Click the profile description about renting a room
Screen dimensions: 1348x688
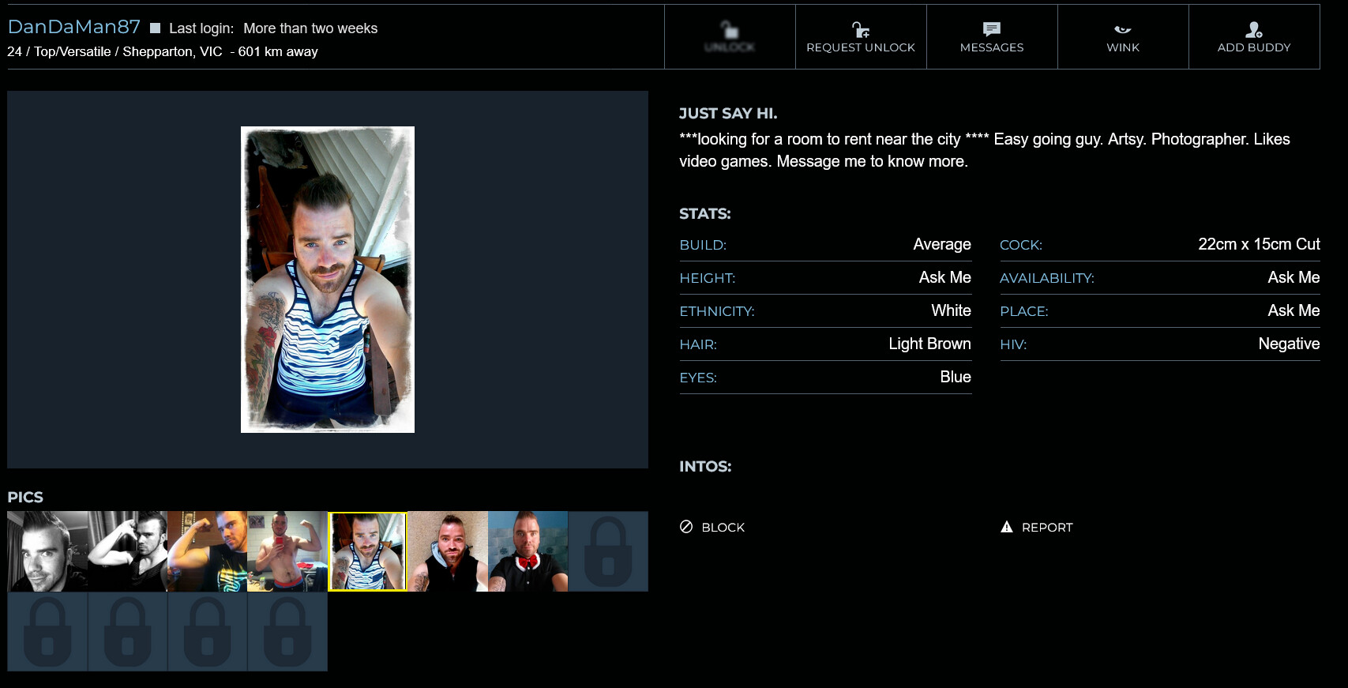(x=985, y=150)
